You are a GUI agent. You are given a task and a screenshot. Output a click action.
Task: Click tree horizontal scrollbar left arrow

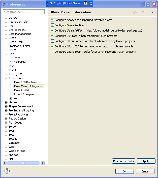coord(5,163)
